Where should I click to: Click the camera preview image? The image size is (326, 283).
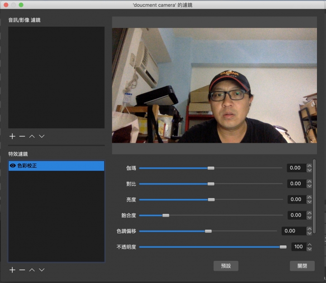(x=214, y=85)
